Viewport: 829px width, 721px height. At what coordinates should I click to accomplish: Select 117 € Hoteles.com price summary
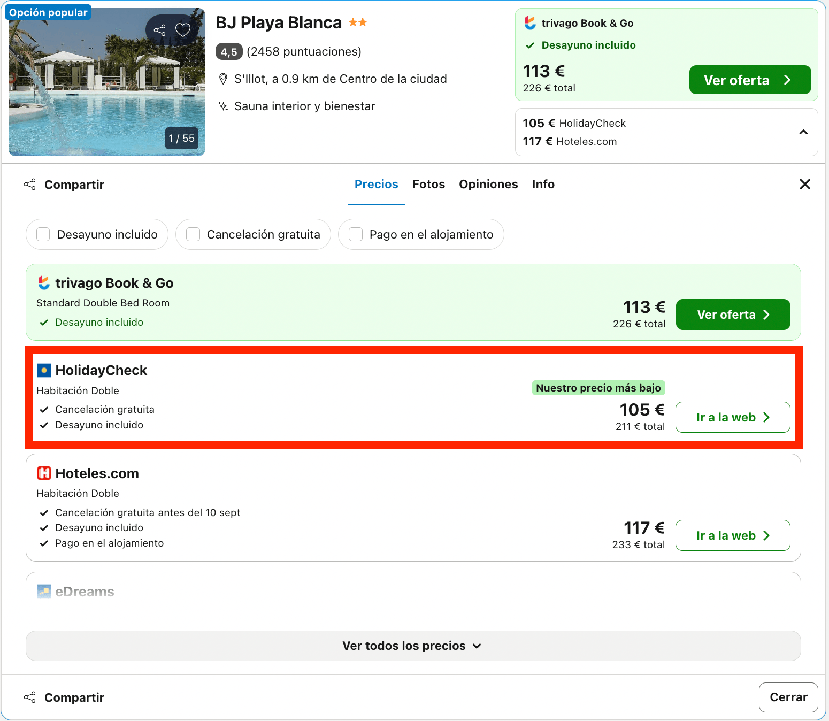[570, 141]
